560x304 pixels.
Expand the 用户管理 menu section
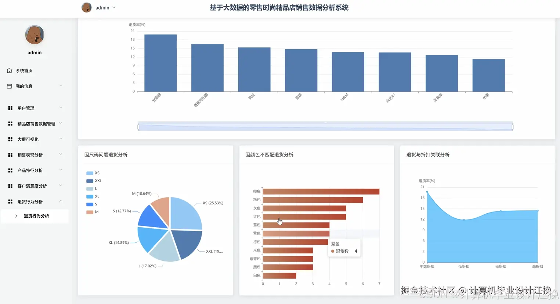(x=34, y=108)
